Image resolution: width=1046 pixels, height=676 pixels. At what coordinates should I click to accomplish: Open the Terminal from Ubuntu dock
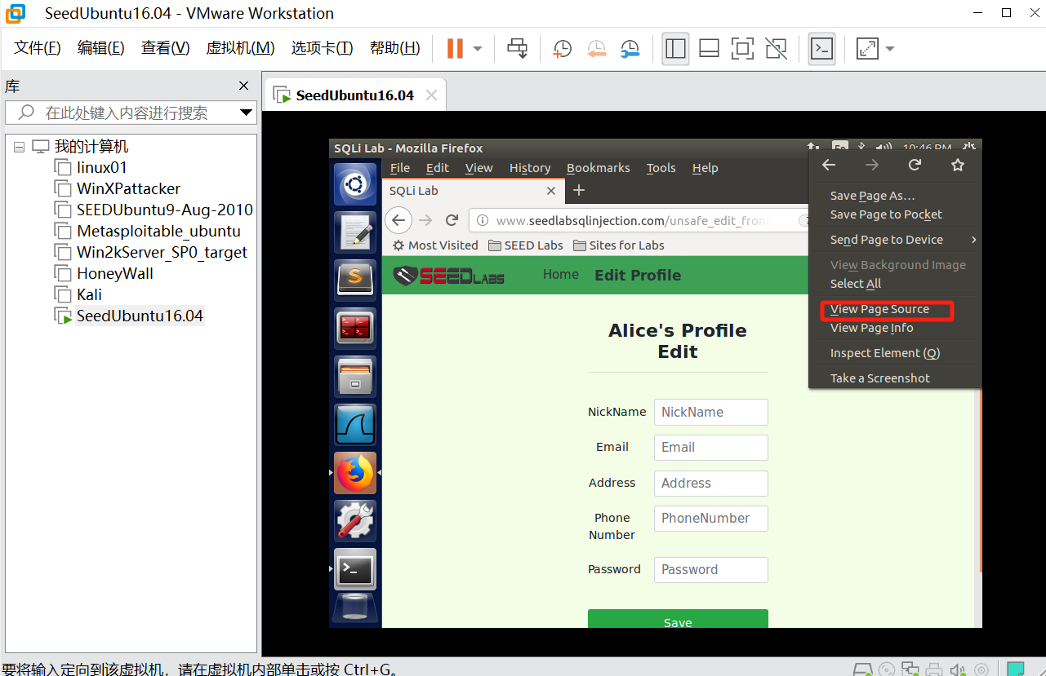pyautogui.click(x=354, y=569)
